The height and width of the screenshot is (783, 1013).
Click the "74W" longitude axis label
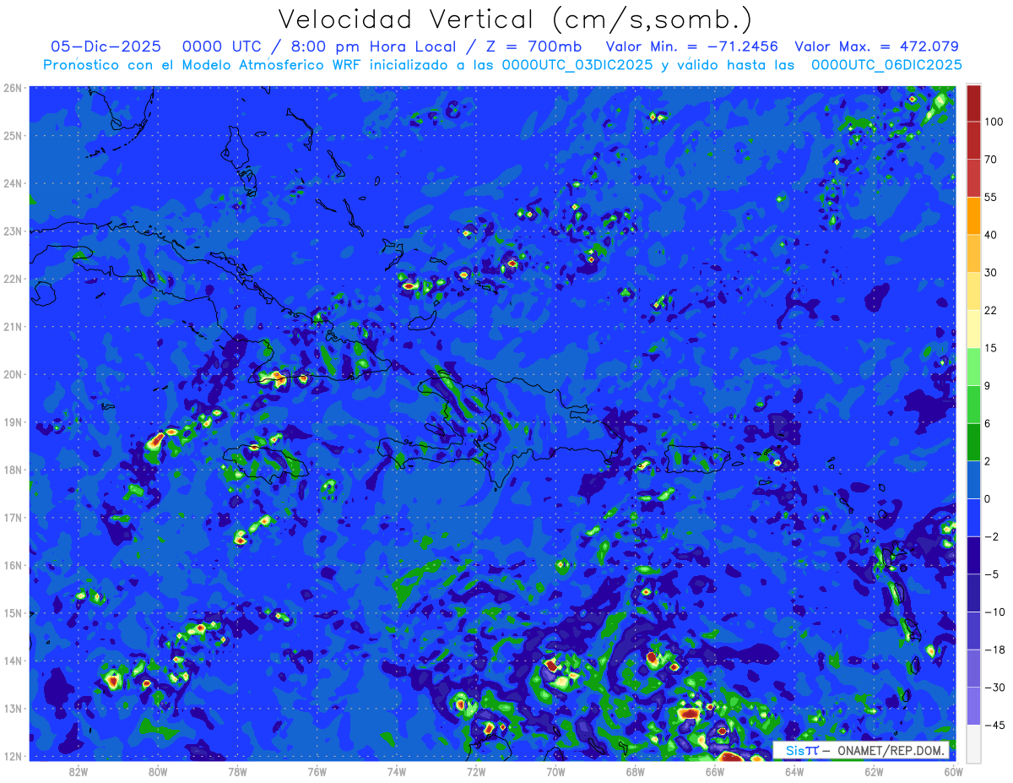[x=396, y=771]
